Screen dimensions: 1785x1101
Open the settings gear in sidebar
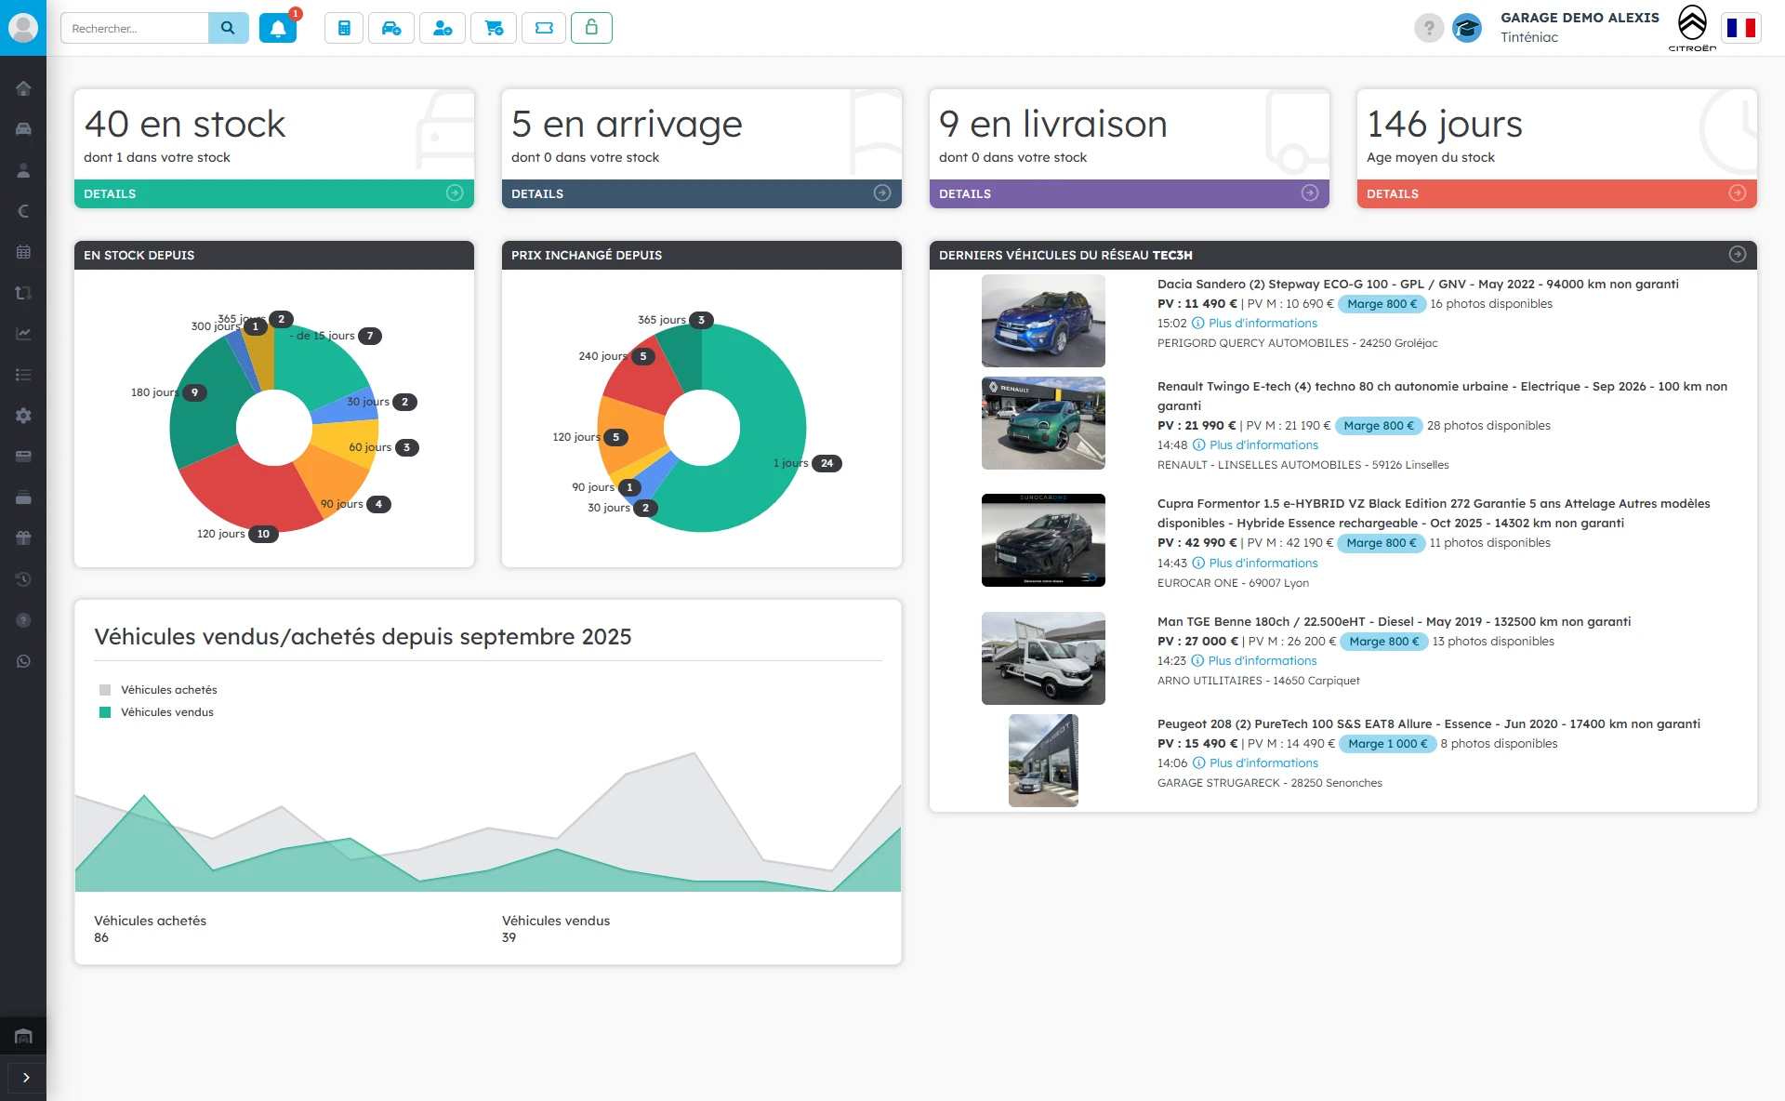point(23,416)
